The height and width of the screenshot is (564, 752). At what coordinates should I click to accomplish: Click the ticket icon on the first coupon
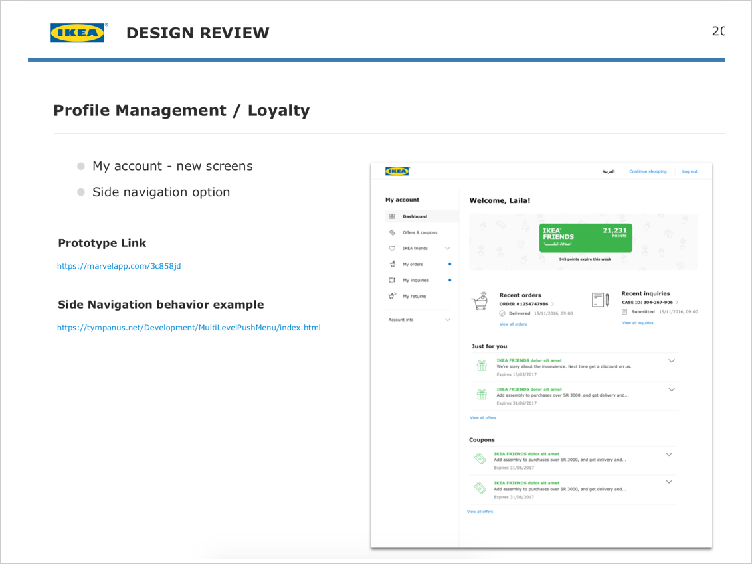480,458
